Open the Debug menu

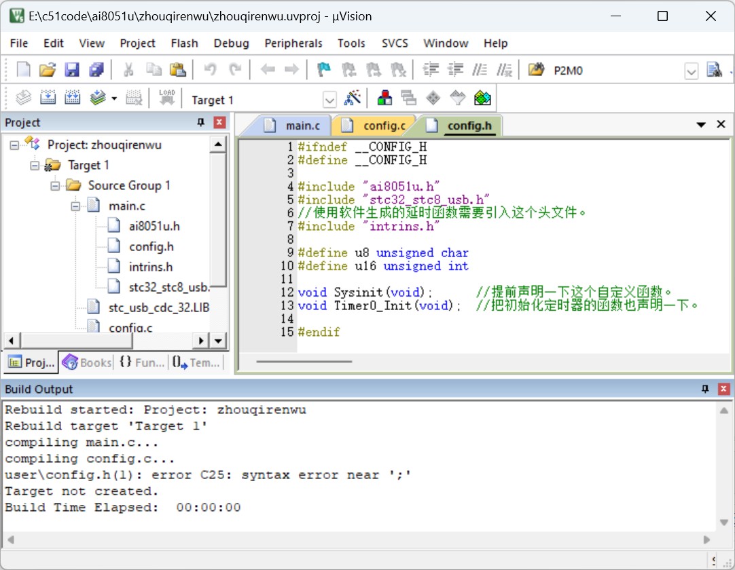231,43
